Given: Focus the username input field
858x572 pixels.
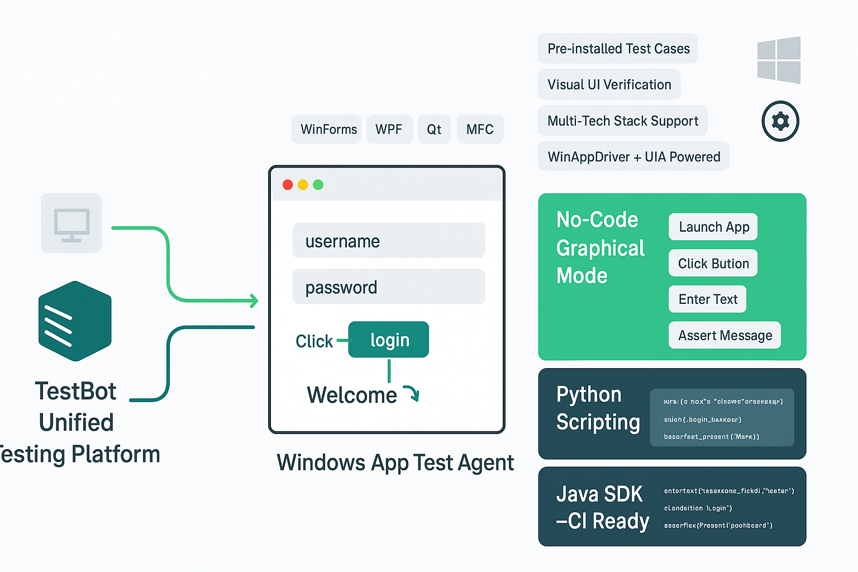Looking at the screenshot, I should tap(388, 241).
